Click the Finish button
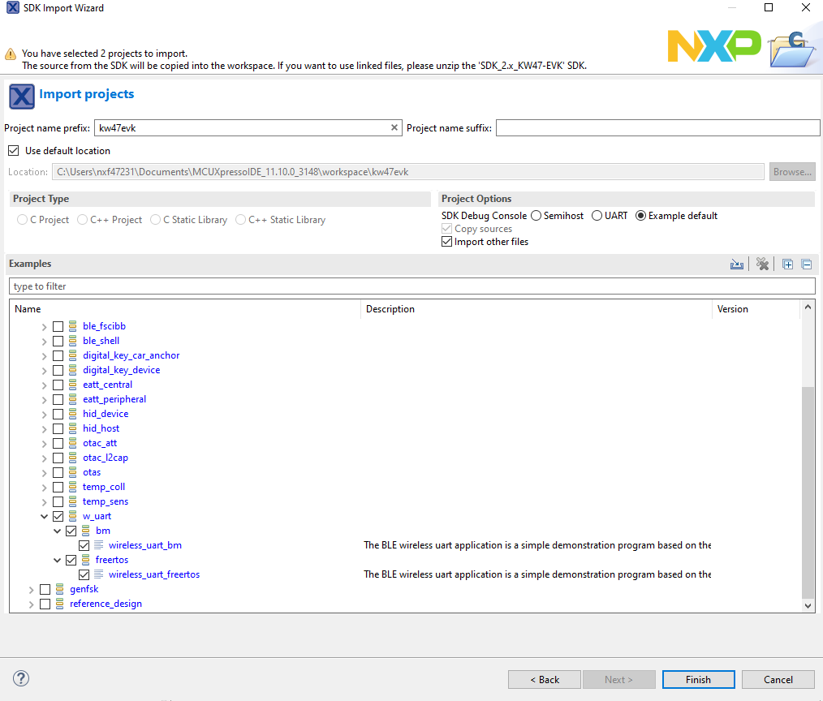Image resolution: width=823 pixels, height=701 pixels. point(698,680)
